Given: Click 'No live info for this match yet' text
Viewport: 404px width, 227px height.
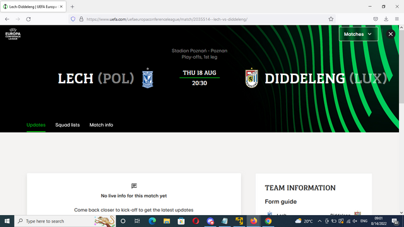Looking at the screenshot, I should tap(134, 196).
